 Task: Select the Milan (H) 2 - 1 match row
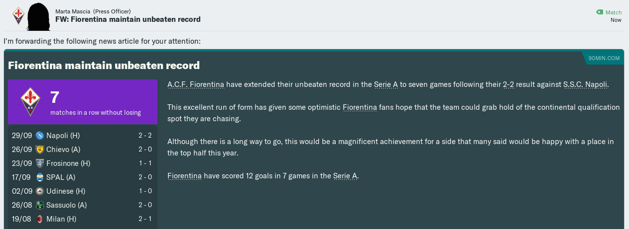[82, 219]
